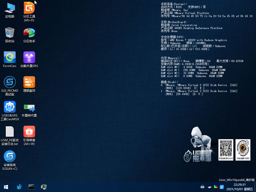
Task: Click the colorful display tray icon
Action: click(x=216, y=187)
